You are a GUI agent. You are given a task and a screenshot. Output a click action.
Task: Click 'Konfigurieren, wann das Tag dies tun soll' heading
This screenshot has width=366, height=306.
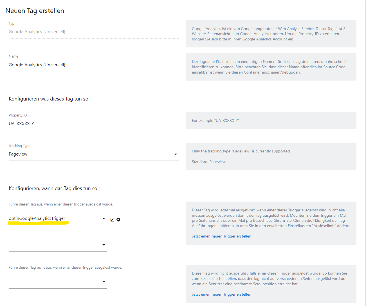[x=54, y=188]
